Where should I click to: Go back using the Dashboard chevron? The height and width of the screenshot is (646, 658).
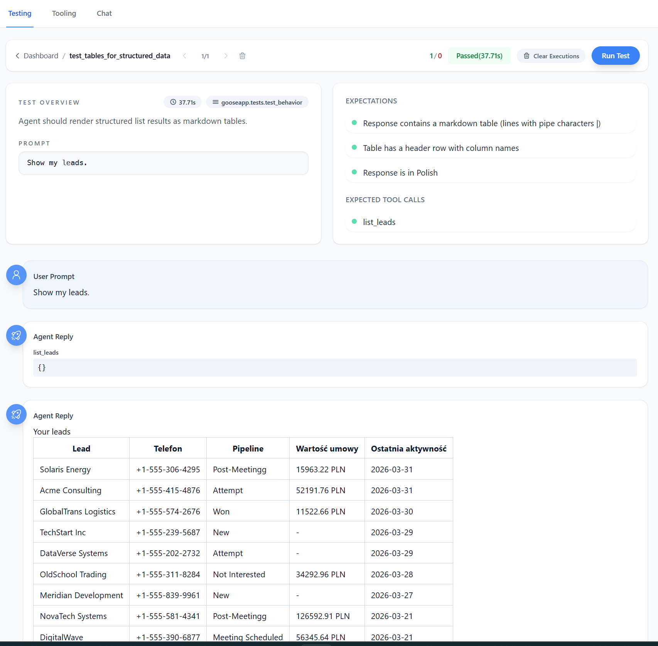[17, 56]
